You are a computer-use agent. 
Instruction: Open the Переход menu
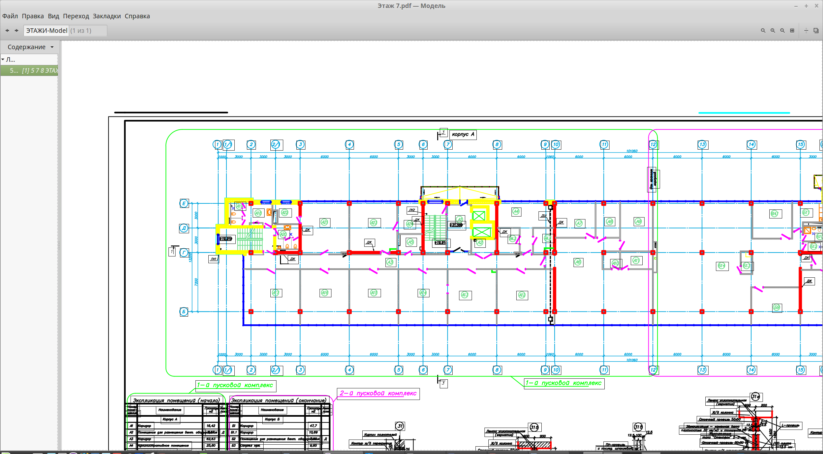pos(76,16)
